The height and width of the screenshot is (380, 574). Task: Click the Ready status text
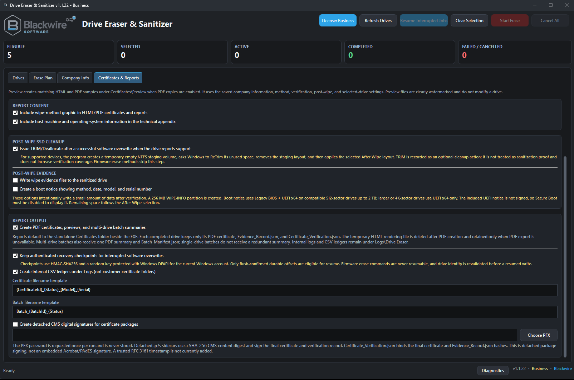9,371
